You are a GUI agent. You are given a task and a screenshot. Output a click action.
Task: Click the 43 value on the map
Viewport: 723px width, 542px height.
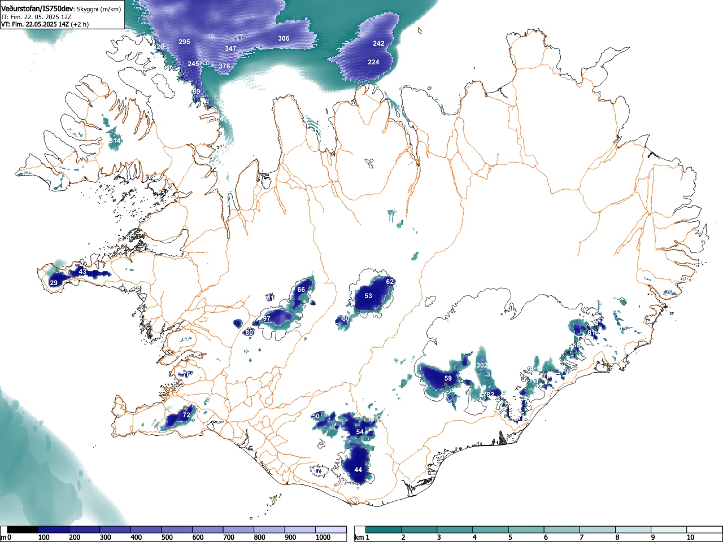pyautogui.click(x=82, y=272)
